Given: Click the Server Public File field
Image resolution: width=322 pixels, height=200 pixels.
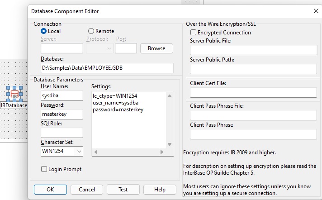Looking at the screenshot, I should tap(253, 50).
